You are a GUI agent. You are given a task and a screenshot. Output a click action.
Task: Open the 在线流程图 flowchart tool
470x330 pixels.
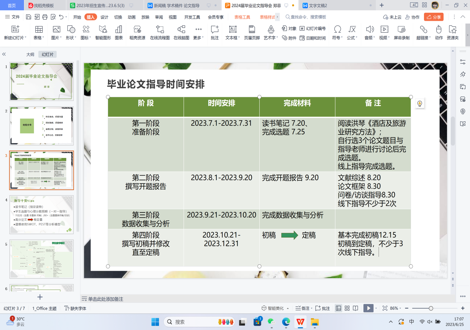tap(159, 32)
